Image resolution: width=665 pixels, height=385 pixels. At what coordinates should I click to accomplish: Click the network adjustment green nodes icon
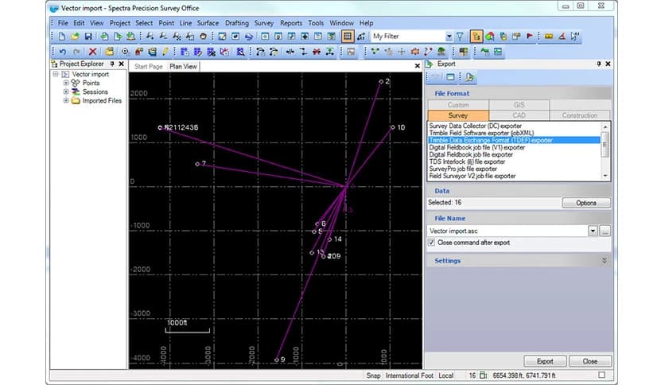pos(375,52)
